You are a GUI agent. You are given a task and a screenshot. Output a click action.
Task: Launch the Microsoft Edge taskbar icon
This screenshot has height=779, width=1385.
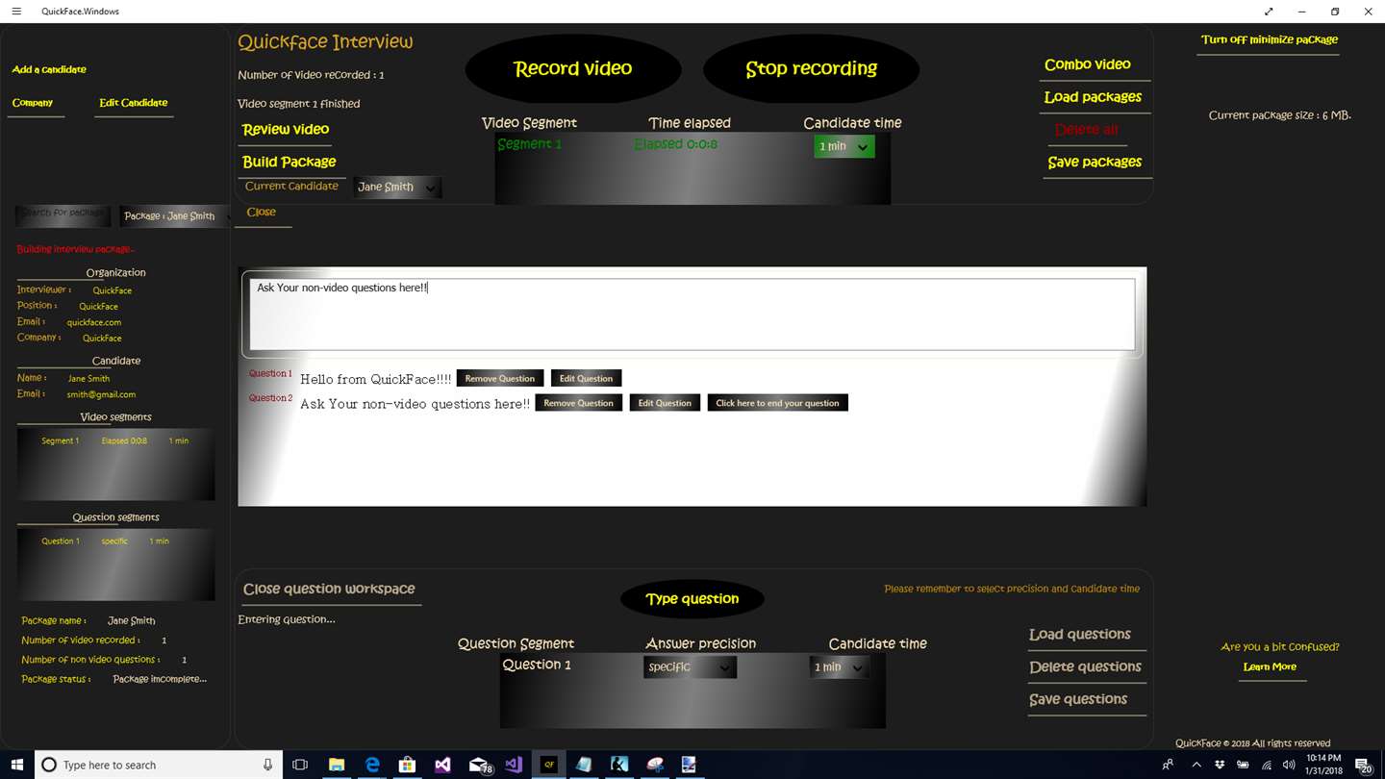pyautogui.click(x=372, y=765)
